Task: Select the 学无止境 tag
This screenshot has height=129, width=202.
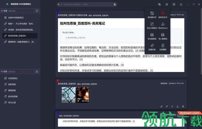Action: [x=20, y=102]
